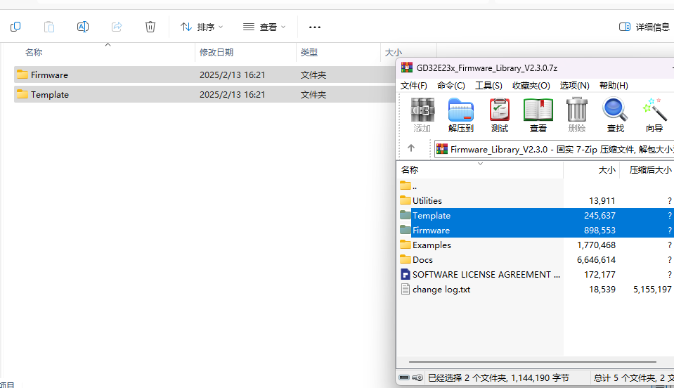Click WinRAR horizontal scrollbar

coord(532,362)
